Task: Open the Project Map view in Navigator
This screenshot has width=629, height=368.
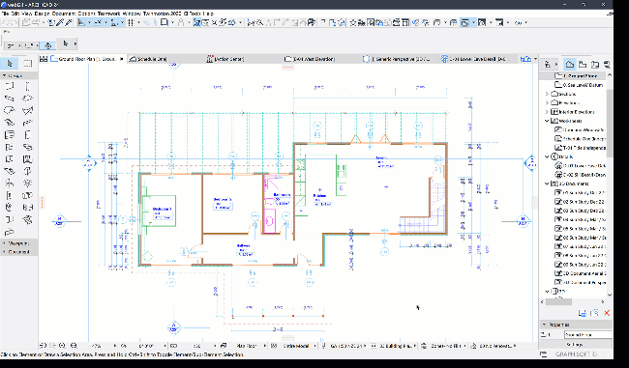Action: [570, 64]
